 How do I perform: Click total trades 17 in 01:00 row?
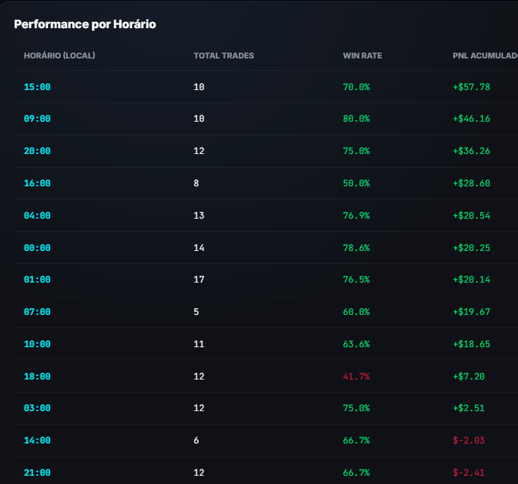coord(199,280)
